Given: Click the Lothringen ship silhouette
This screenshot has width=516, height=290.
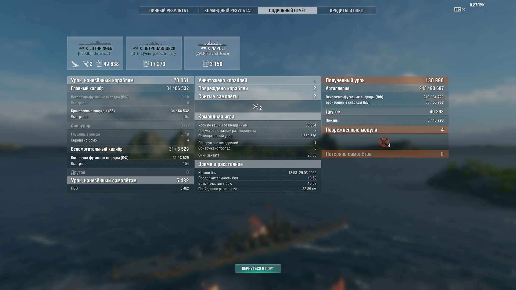Looking at the screenshot, I should point(95,43).
